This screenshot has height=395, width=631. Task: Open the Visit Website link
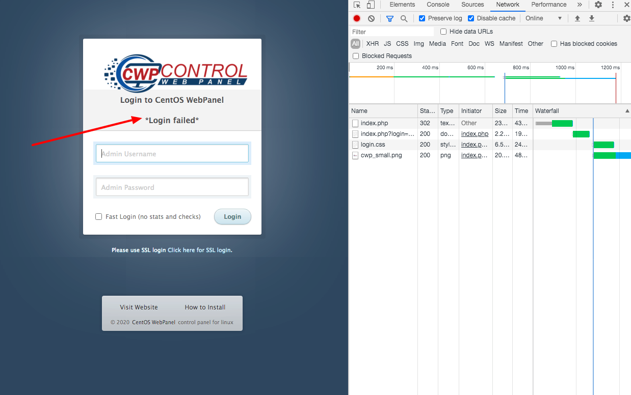[x=139, y=307]
